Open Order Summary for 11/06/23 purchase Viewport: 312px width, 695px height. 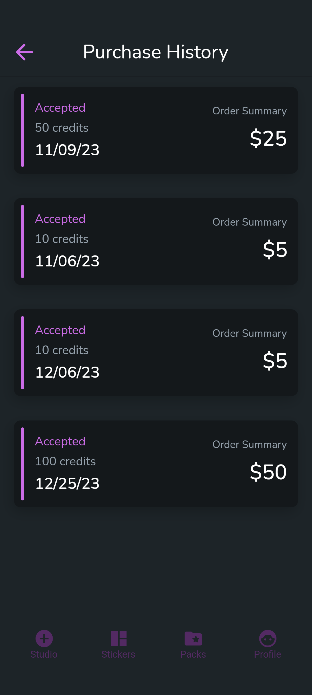[250, 222]
